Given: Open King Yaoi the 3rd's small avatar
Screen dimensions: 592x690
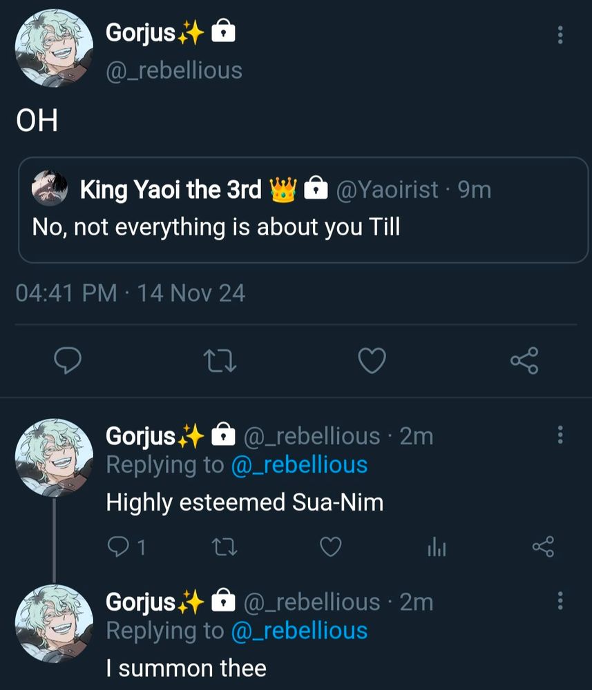Looking at the screenshot, I should tap(50, 189).
